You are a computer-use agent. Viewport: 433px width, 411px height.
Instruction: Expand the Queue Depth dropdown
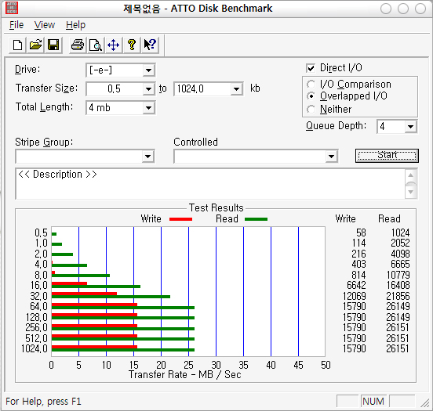[x=410, y=127]
